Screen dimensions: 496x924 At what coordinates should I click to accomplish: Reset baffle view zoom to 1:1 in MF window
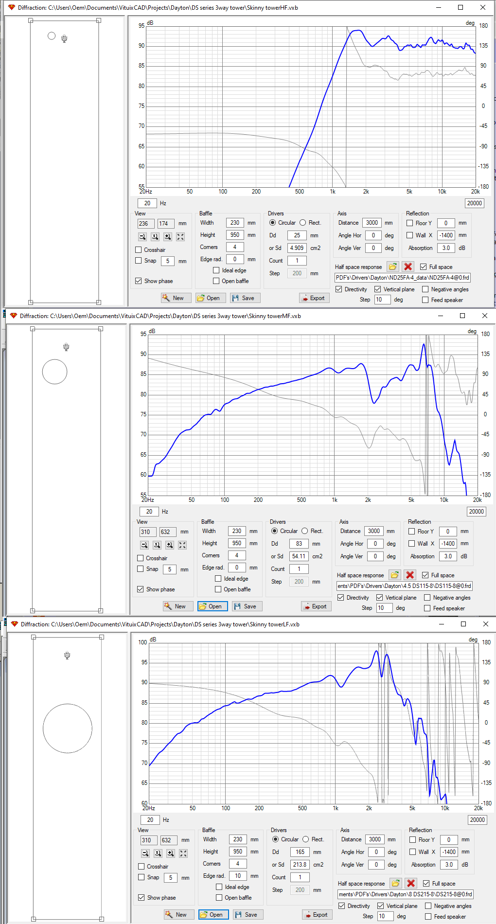point(157,545)
